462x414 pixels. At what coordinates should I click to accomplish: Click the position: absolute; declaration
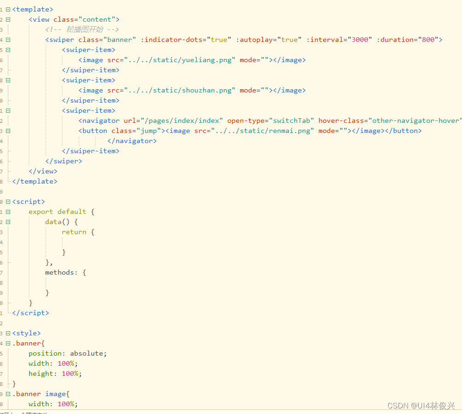pyautogui.click(x=68, y=353)
